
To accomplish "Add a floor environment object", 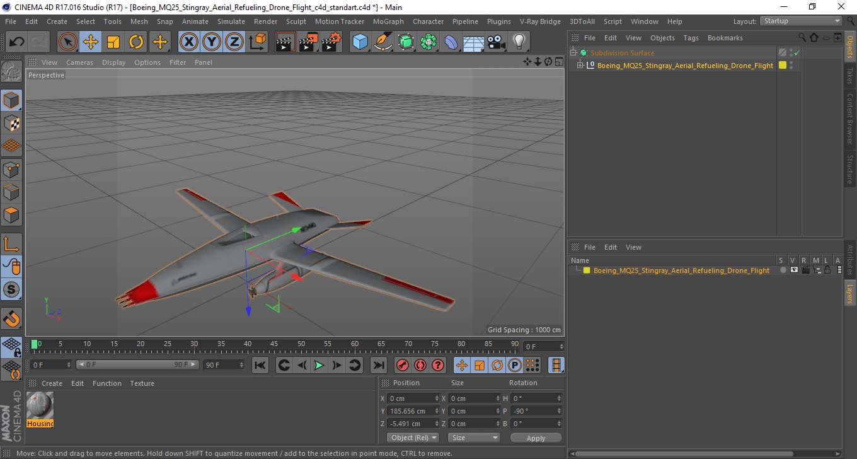I will [473, 42].
